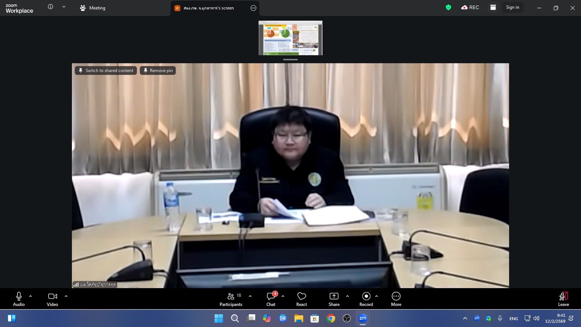
Task: Toggle microphone Audio mute
Action: pyautogui.click(x=19, y=299)
